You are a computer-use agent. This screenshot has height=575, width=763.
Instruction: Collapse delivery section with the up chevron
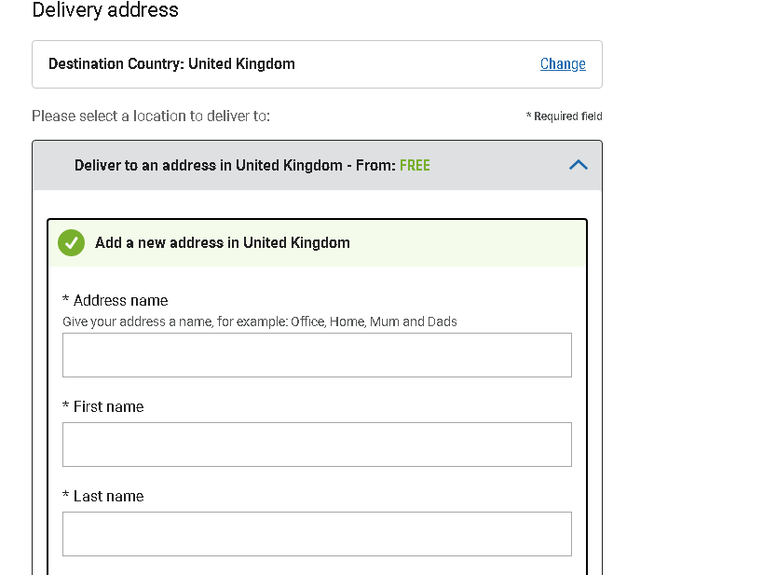[x=579, y=165]
